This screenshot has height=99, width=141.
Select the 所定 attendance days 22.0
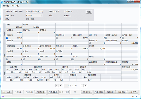point(10,72)
